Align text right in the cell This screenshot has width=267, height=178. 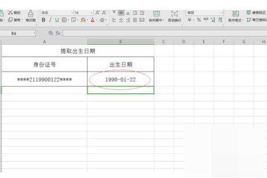[128, 20]
